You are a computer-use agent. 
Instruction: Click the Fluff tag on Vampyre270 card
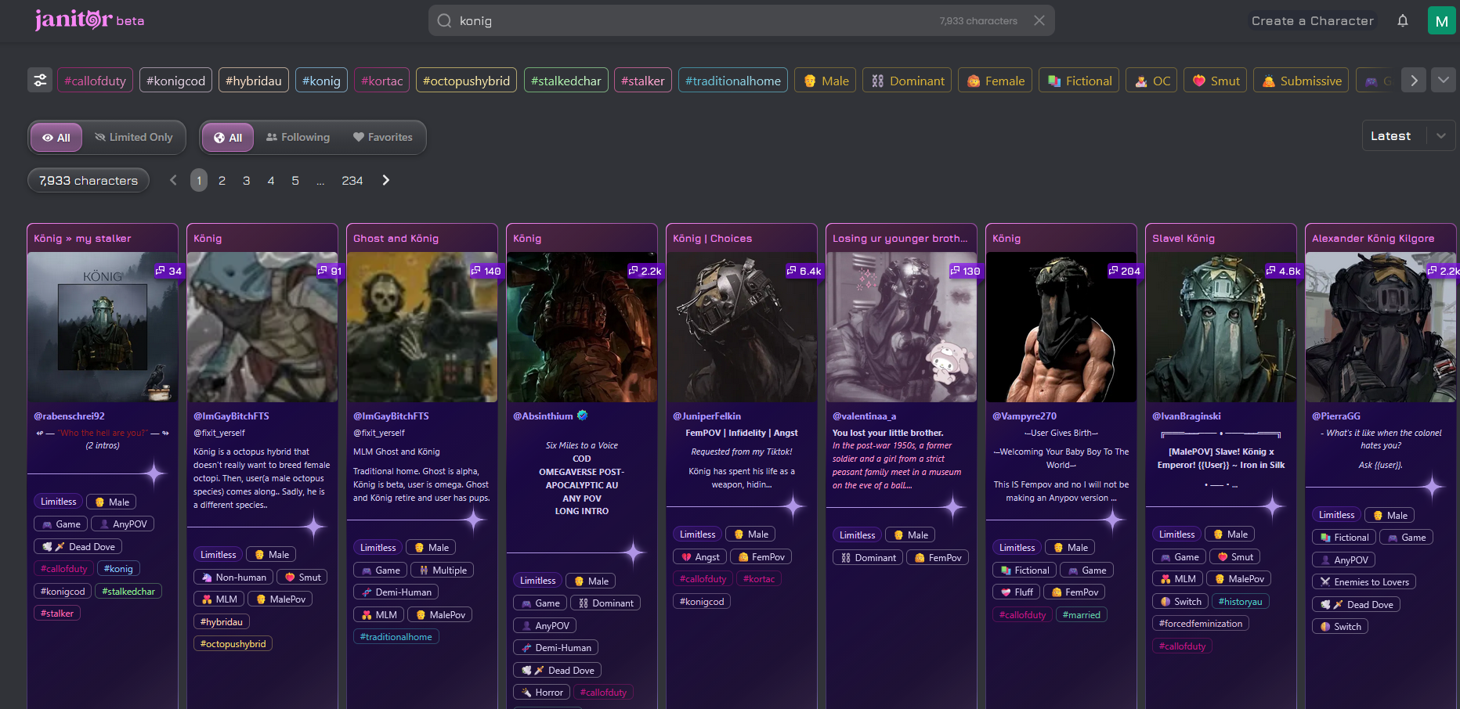click(x=1016, y=592)
